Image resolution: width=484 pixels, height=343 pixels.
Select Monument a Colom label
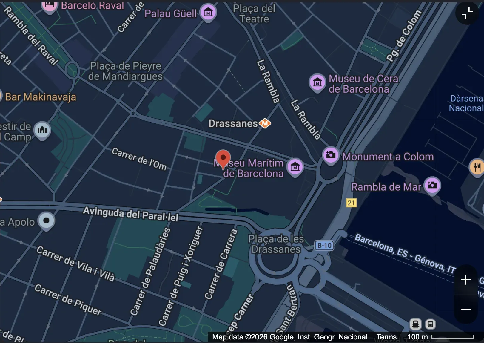388,157
